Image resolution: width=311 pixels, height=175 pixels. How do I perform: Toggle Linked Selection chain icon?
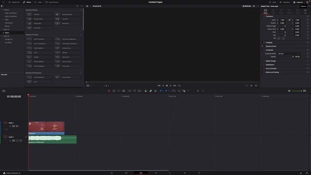click(151, 91)
